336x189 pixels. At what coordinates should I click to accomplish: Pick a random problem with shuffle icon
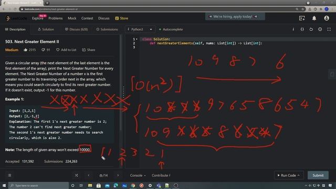point(77,175)
